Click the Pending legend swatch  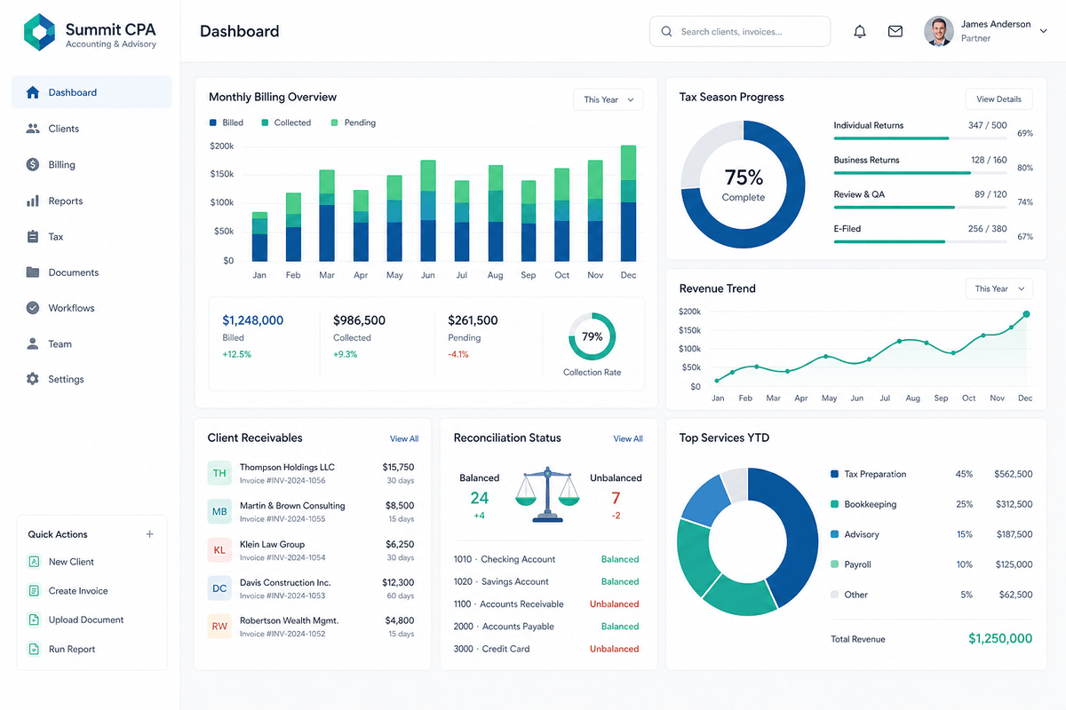335,122
